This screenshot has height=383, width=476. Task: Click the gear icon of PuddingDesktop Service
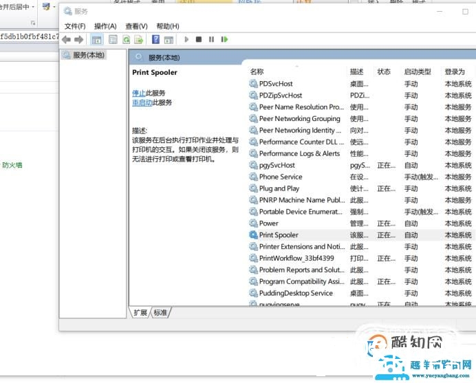[253, 293]
